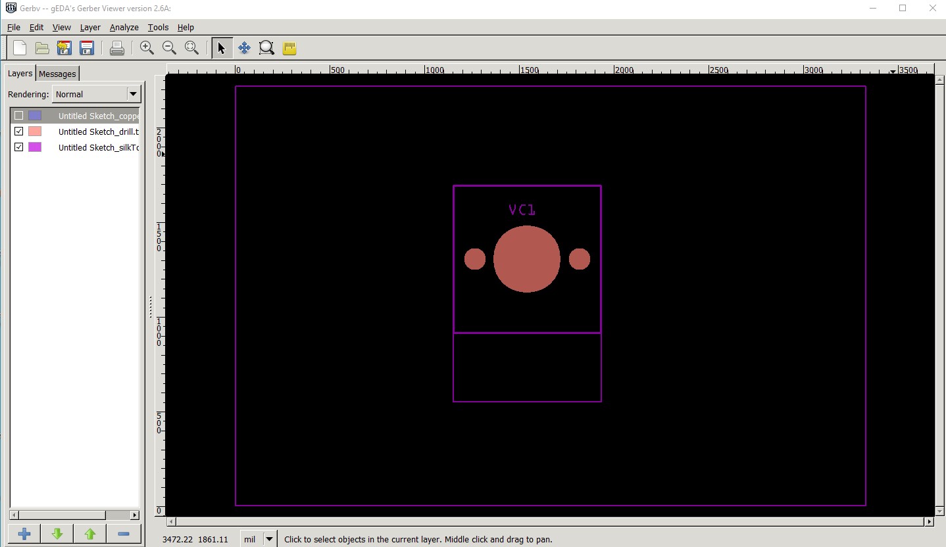Viewport: 946px width, 547px height.
Task: Click the New project toolbar icon
Action: 20,48
